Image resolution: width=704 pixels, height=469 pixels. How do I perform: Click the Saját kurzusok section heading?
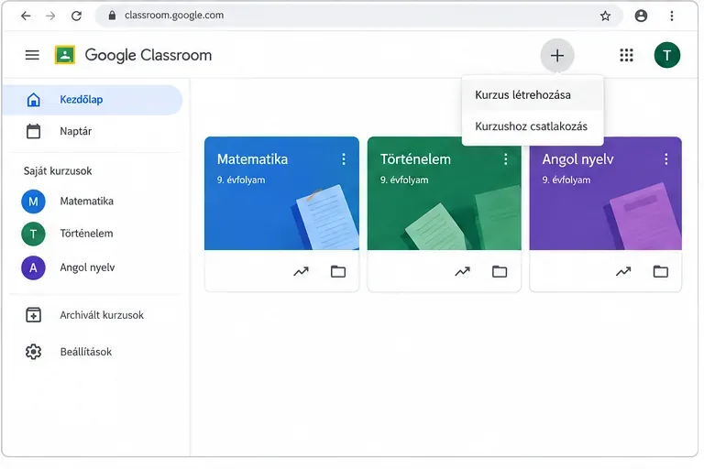click(x=58, y=171)
